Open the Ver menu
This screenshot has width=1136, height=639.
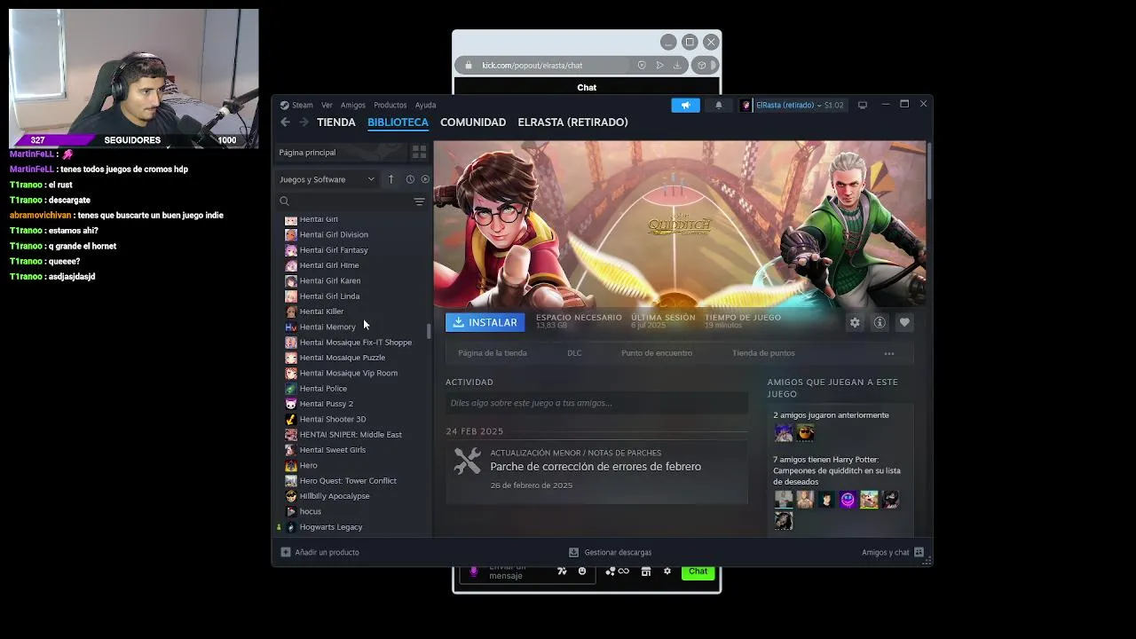[x=327, y=105]
